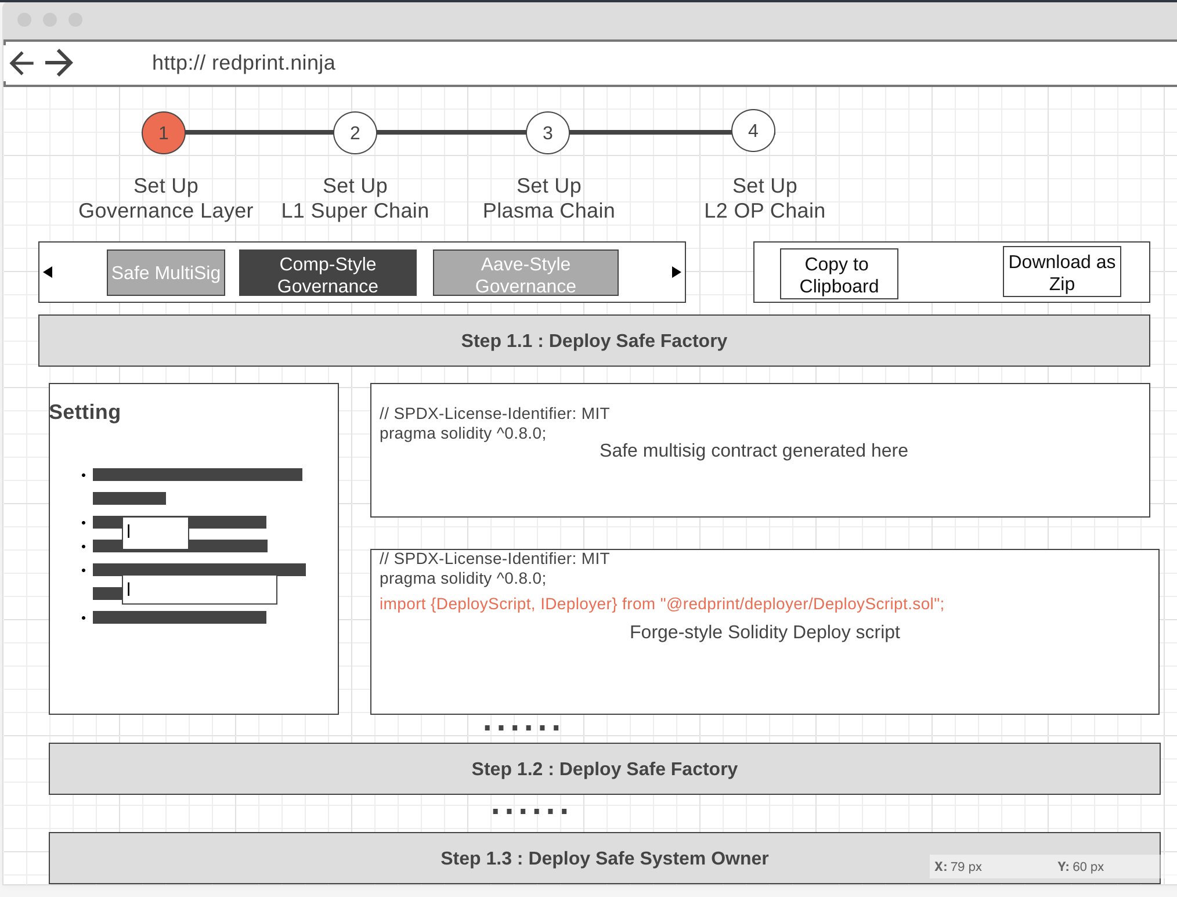Click the small input field in Setting
1177x897 pixels.
point(156,532)
